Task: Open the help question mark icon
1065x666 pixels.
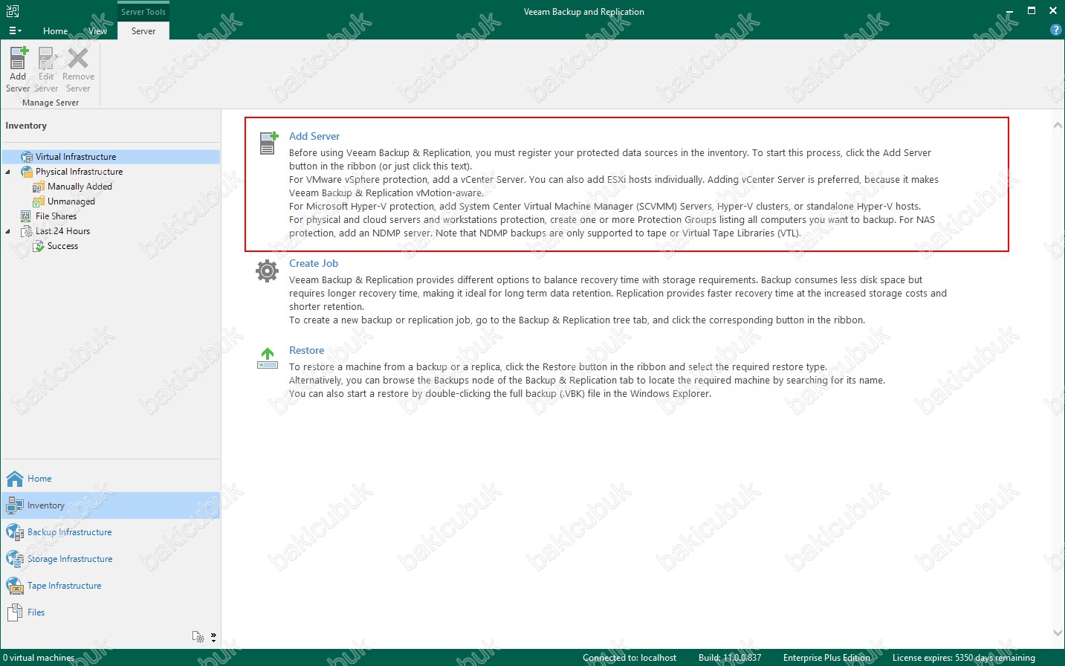Action: pyautogui.click(x=1055, y=30)
